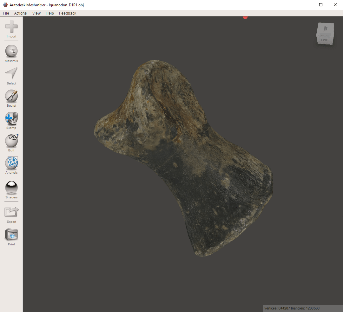Open the File menu
343x312 pixels.
tap(6, 13)
